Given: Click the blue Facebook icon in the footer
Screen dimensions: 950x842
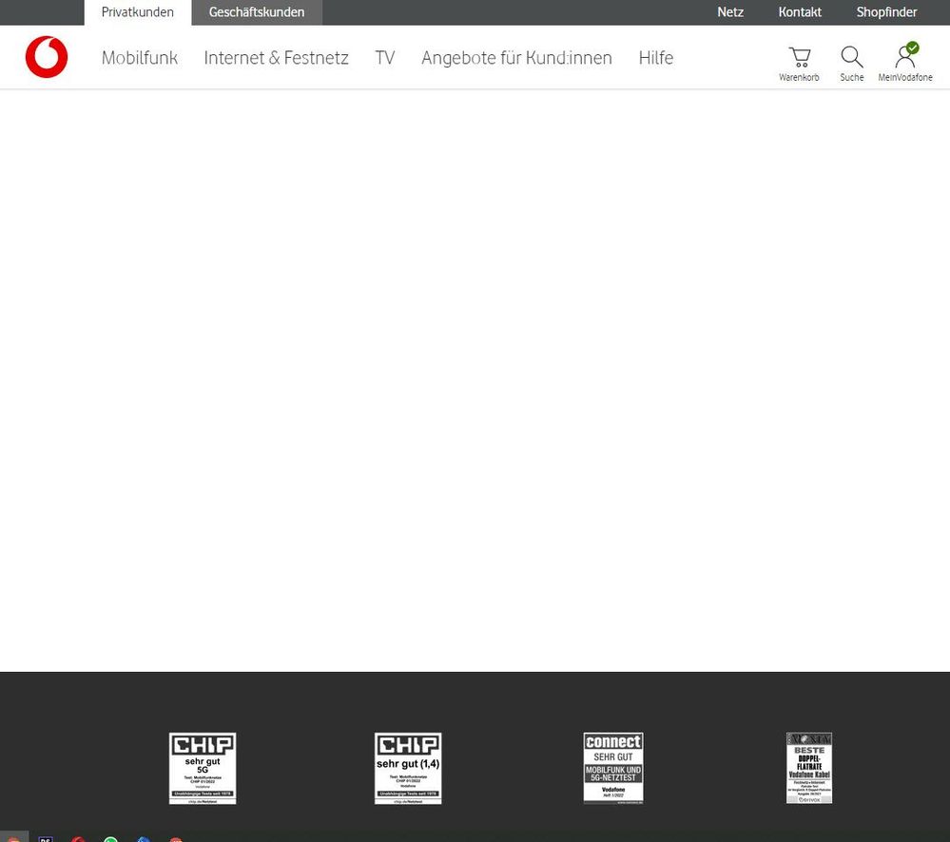Looking at the screenshot, I should click(143, 839).
